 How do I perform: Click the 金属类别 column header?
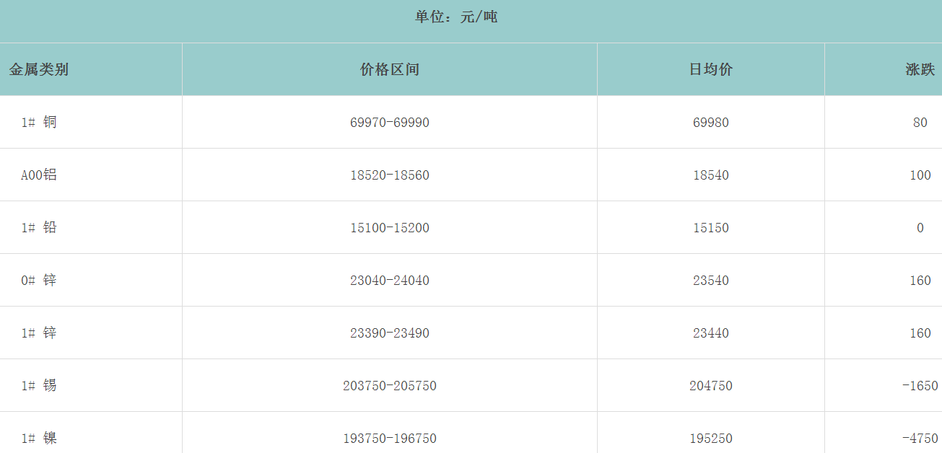[x=39, y=70]
